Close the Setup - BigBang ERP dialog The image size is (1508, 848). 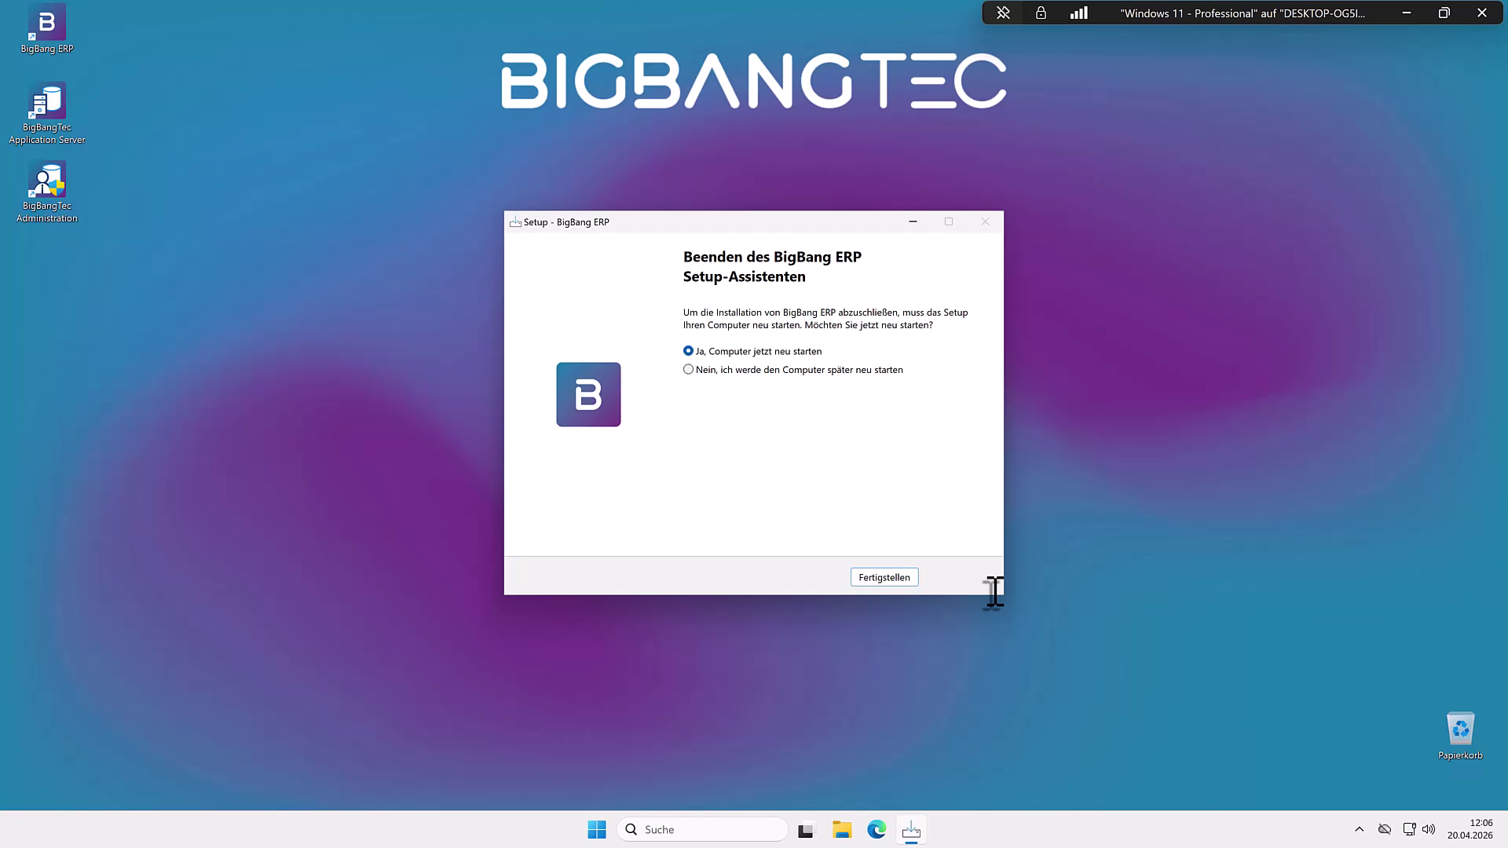tap(985, 221)
